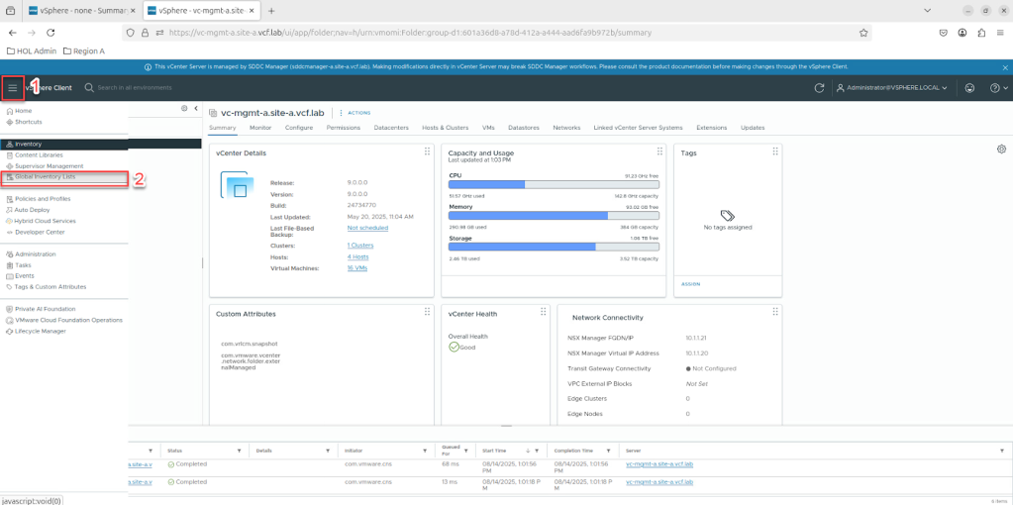This screenshot has width=1013, height=505.
Task: Switch to the Hosts & Clusters tab
Action: tap(446, 128)
